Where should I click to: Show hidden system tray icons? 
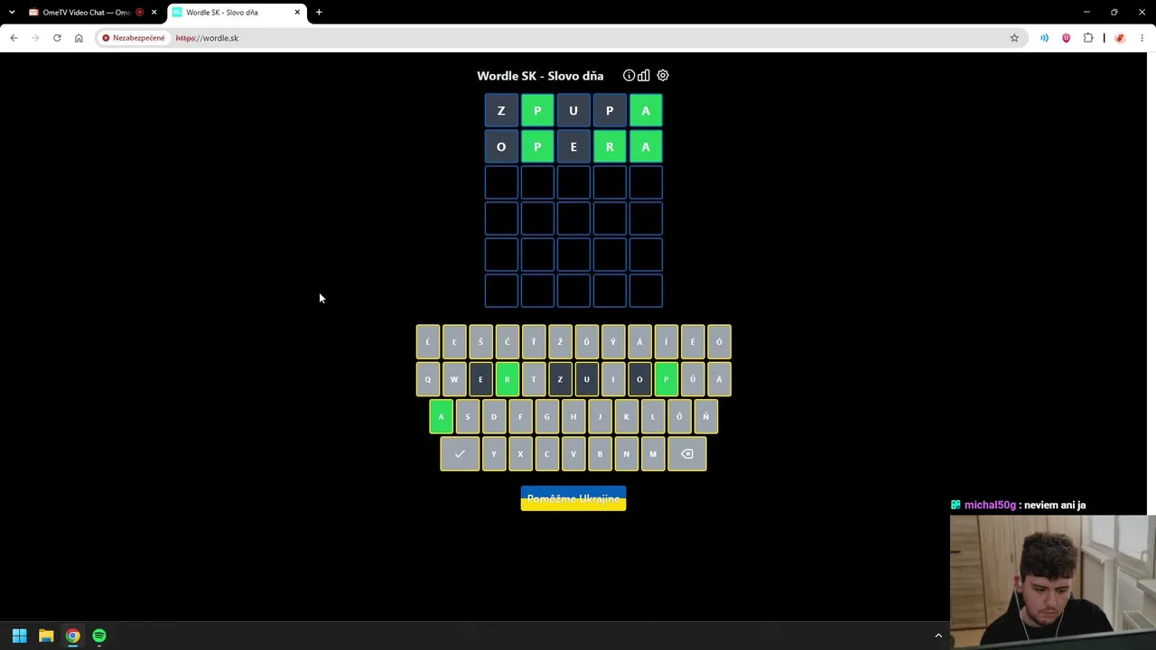(x=938, y=636)
